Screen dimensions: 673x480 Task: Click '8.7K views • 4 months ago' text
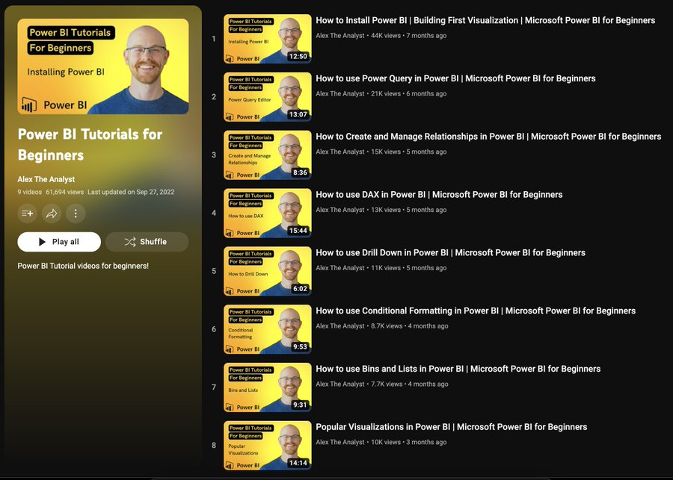pos(410,325)
